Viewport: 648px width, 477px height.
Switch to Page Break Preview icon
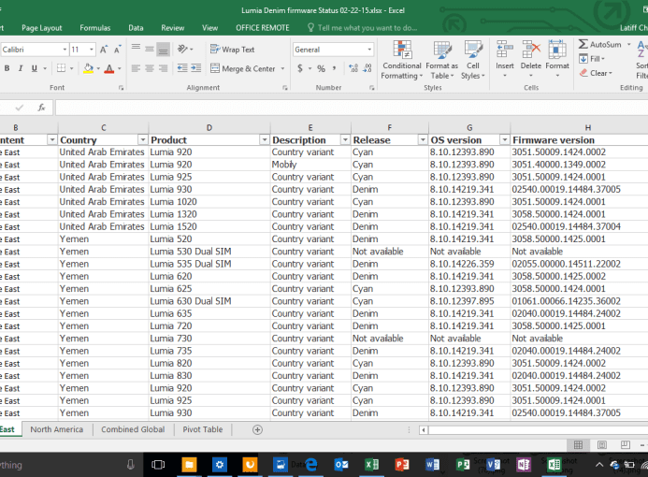coord(626,445)
